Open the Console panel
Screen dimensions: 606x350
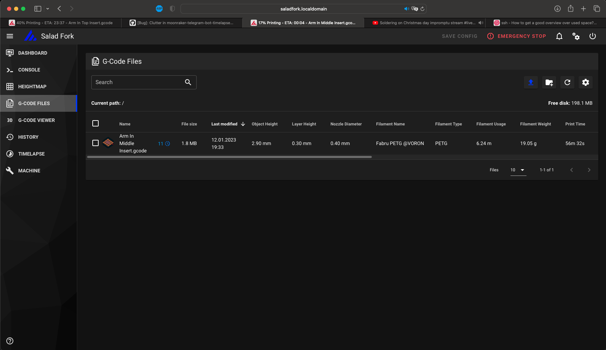point(29,70)
